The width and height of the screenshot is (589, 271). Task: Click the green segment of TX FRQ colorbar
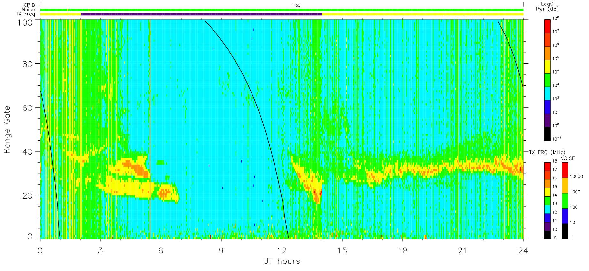click(x=547, y=201)
